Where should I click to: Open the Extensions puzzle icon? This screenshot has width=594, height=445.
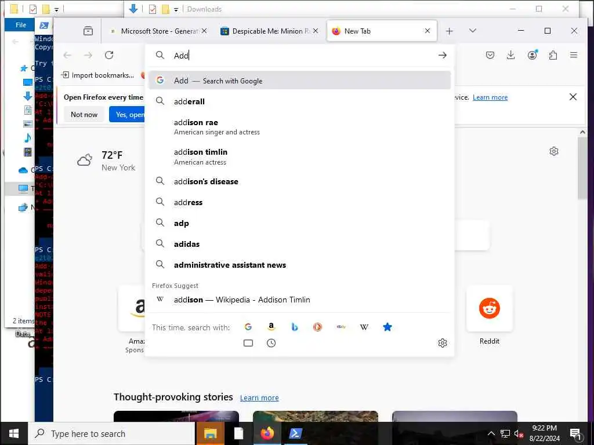[553, 55]
